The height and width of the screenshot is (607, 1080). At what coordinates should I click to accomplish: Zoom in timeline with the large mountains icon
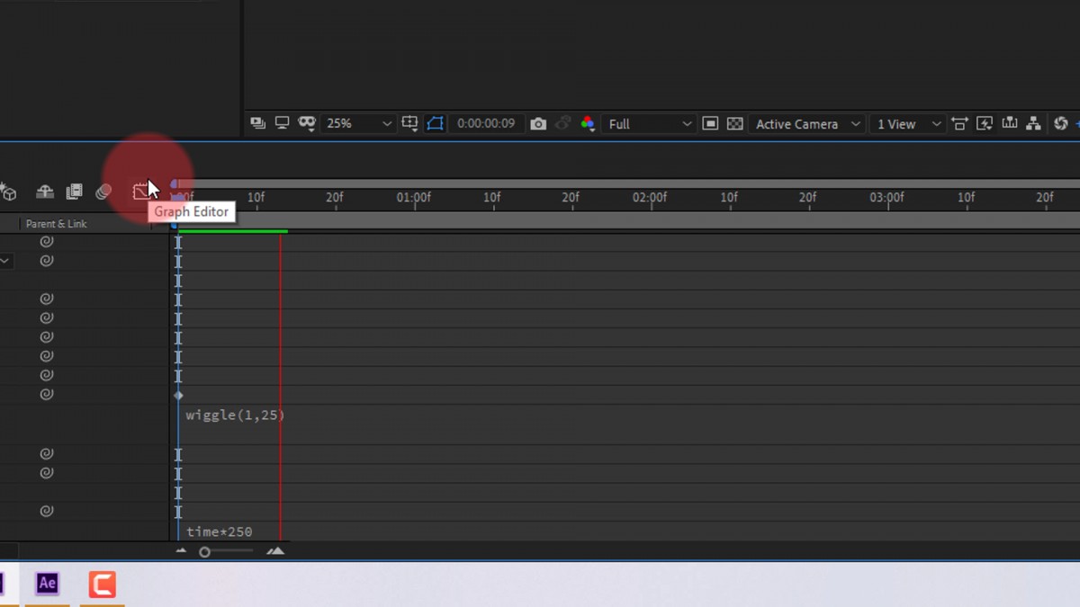tap(275, 551)
